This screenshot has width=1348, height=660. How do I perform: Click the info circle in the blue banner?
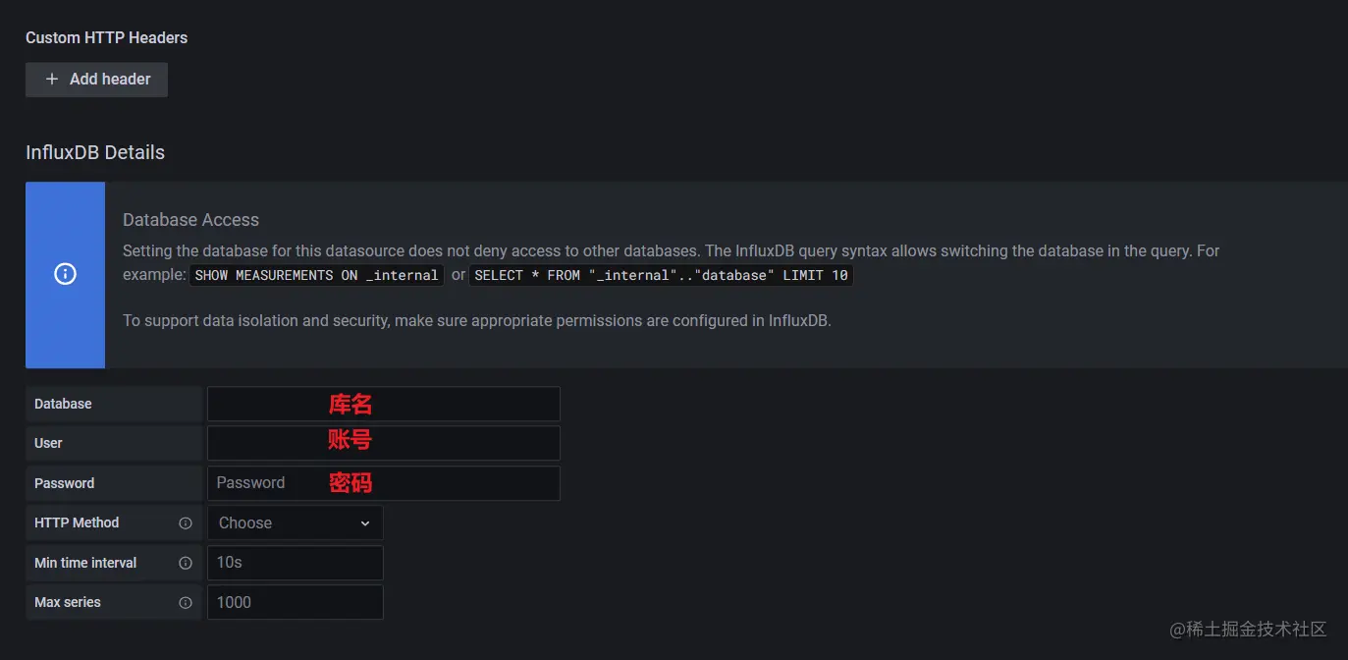pos(65,274)
